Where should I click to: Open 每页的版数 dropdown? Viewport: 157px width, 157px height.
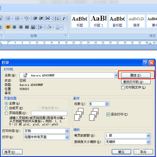point(148,136)
